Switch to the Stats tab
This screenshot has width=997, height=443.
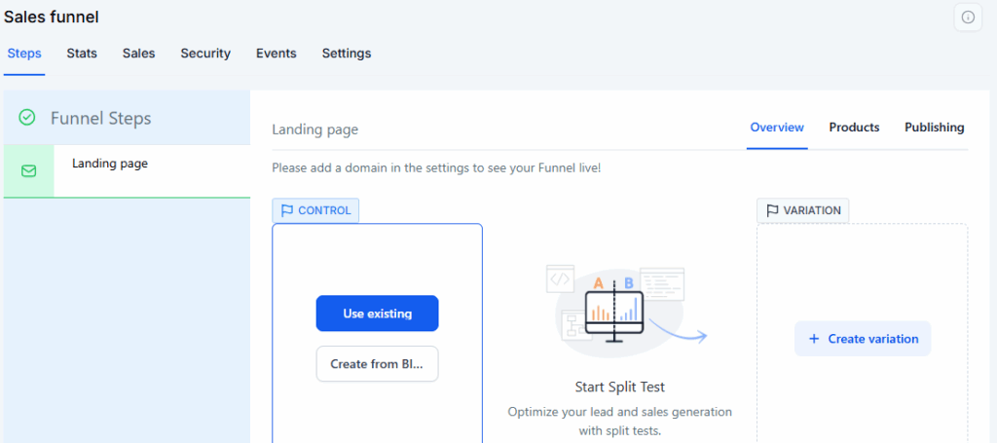[x=82, y=54]
